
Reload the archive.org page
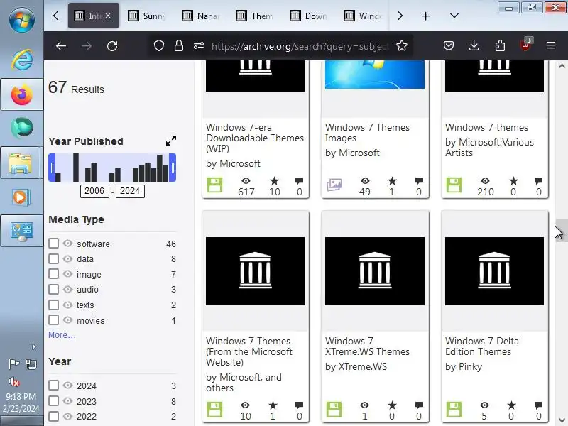point(112,46)
